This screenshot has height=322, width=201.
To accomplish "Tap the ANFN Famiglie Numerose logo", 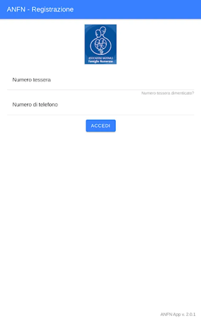I will pos(101,44).
